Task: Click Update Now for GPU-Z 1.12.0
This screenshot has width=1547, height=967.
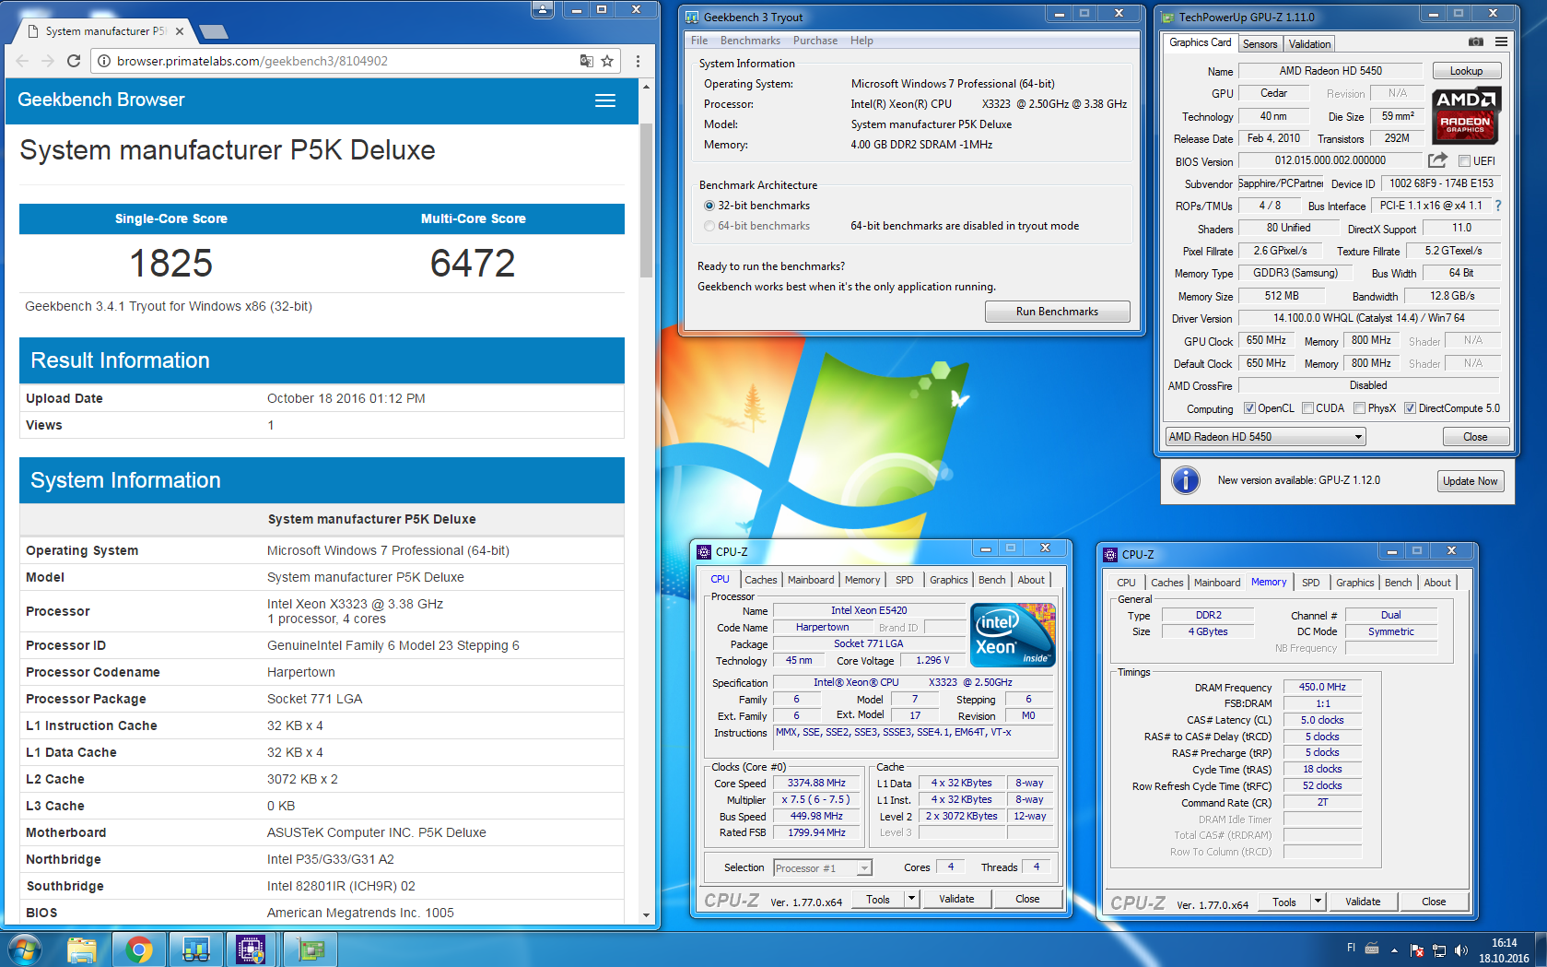Action: click(1470, 481)
